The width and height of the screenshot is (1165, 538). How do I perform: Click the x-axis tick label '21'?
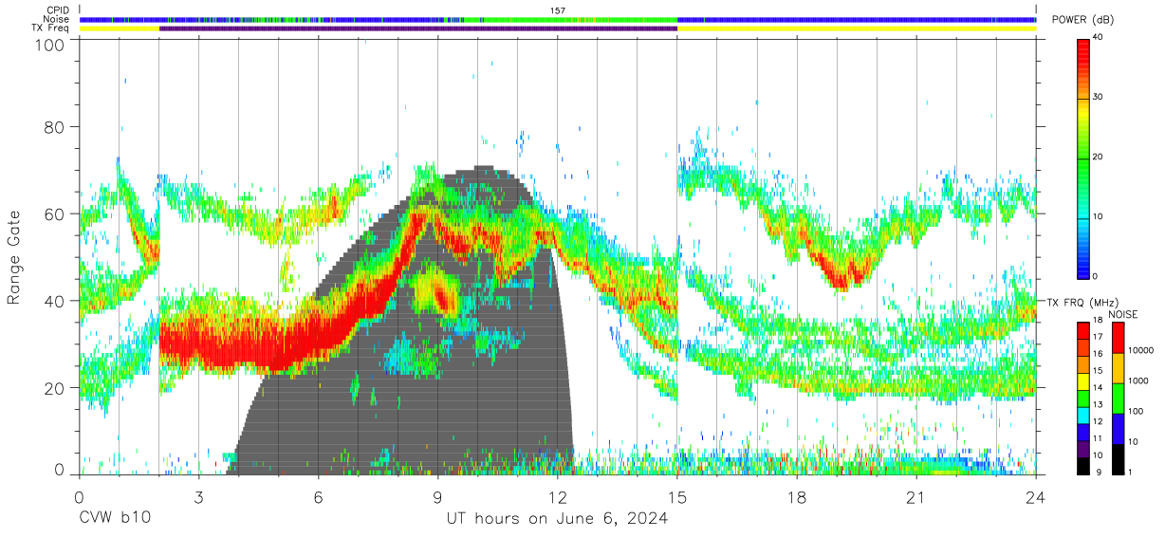click(x=916, y=498)
